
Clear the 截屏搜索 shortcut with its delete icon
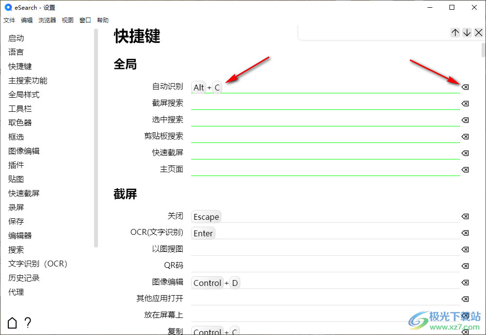(465, 104)
